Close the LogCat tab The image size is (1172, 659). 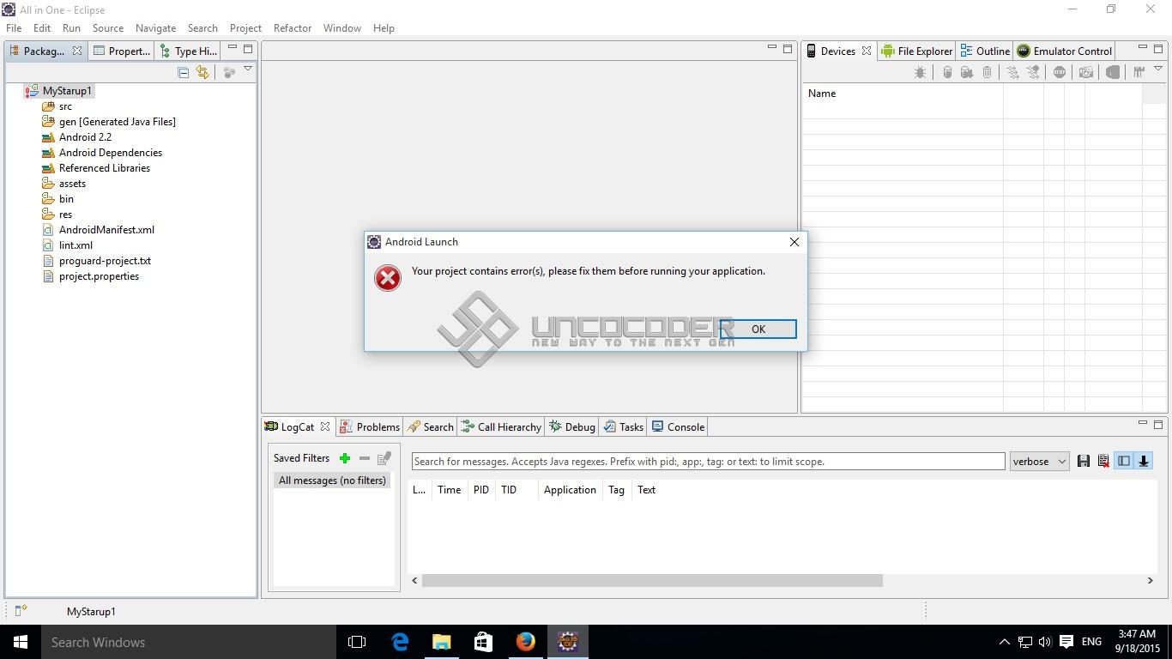(x=325, y=426)
